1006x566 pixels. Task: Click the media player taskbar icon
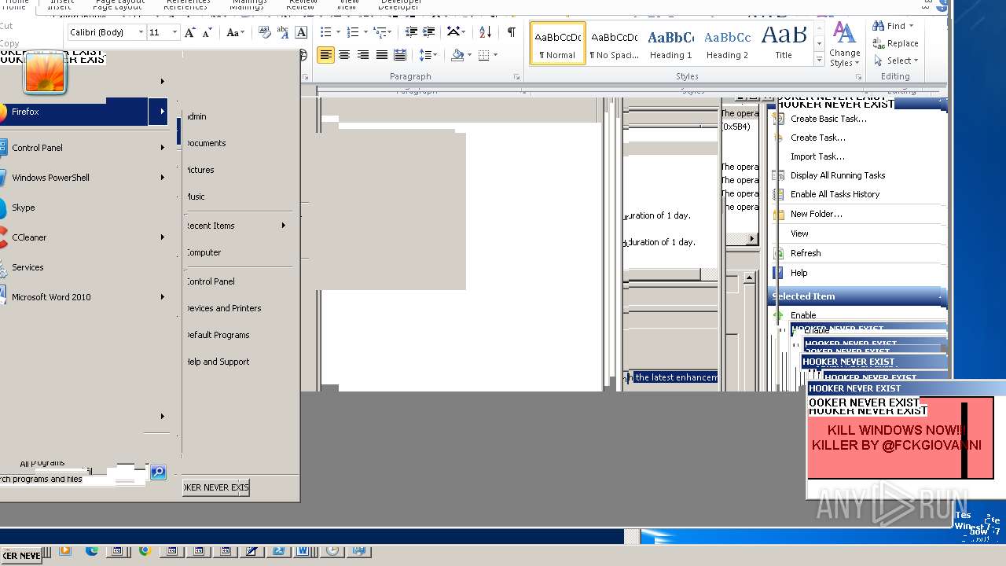[65, 551]
